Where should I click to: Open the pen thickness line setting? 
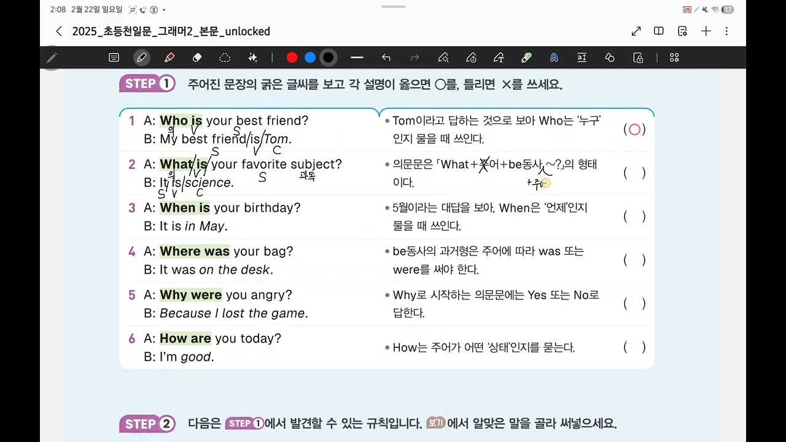coord(357,58)
